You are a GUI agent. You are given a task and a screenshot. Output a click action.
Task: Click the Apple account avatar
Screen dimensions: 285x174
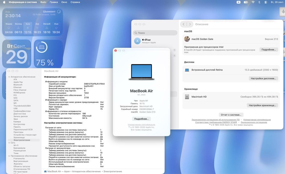[137, 41]
